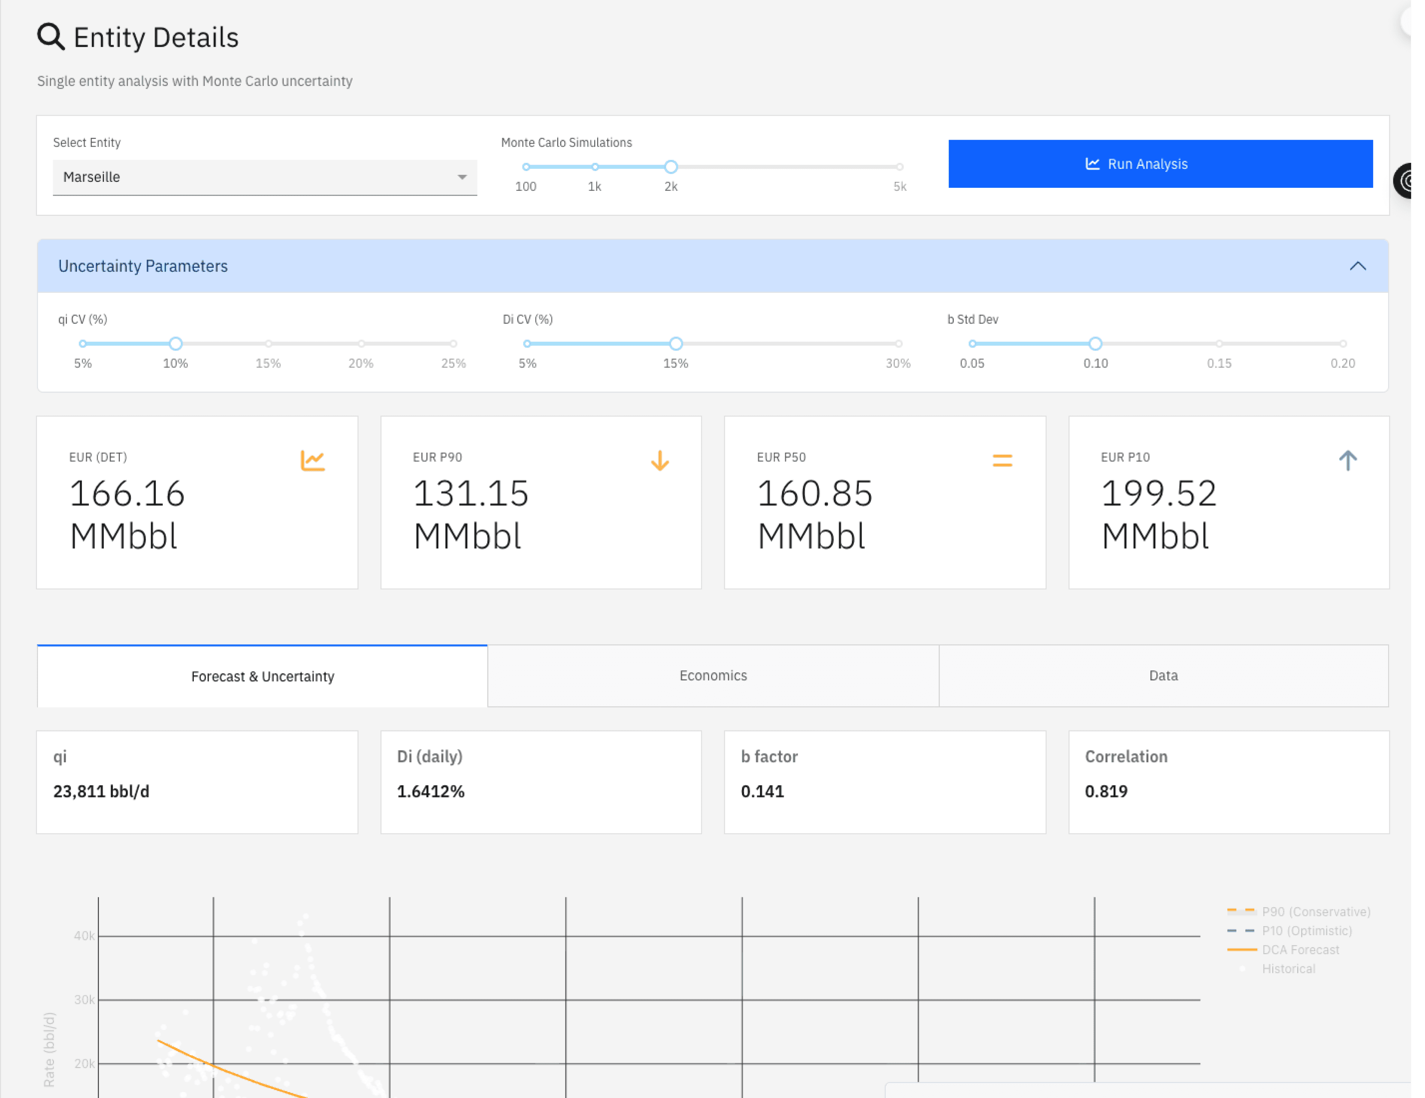Open the Data tab
Image resolution: width=1425 pixels, height=1098 pixels.
point(1163,675)
